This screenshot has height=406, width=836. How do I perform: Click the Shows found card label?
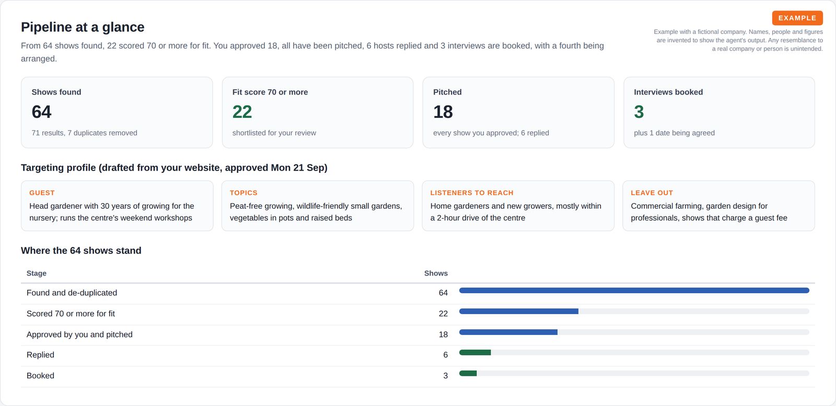[x=56, y=92]
